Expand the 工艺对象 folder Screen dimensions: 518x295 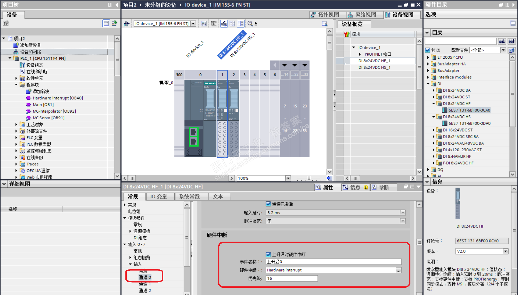tap(16, 125)
